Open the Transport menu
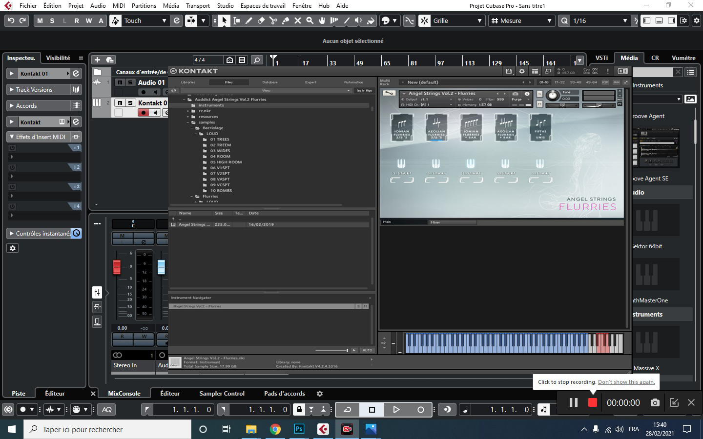This screenshot has width=703, height=439. coord(198,5)
